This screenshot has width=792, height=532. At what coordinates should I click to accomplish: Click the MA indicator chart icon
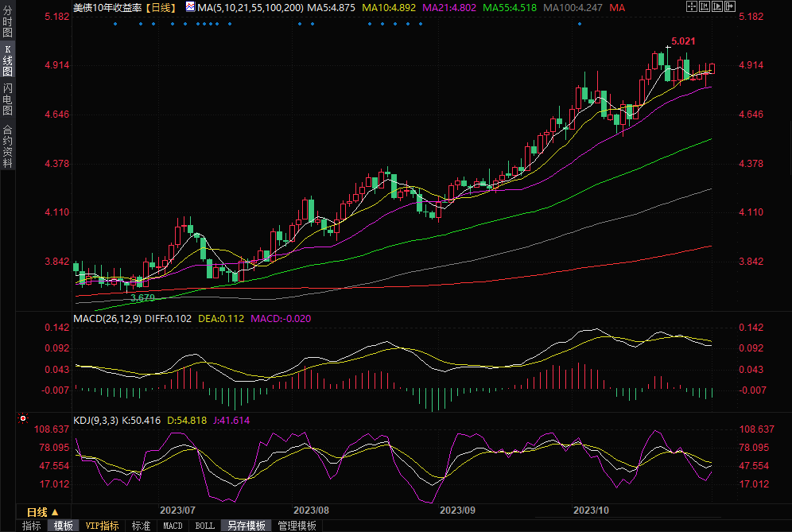(x=190, y=6)
